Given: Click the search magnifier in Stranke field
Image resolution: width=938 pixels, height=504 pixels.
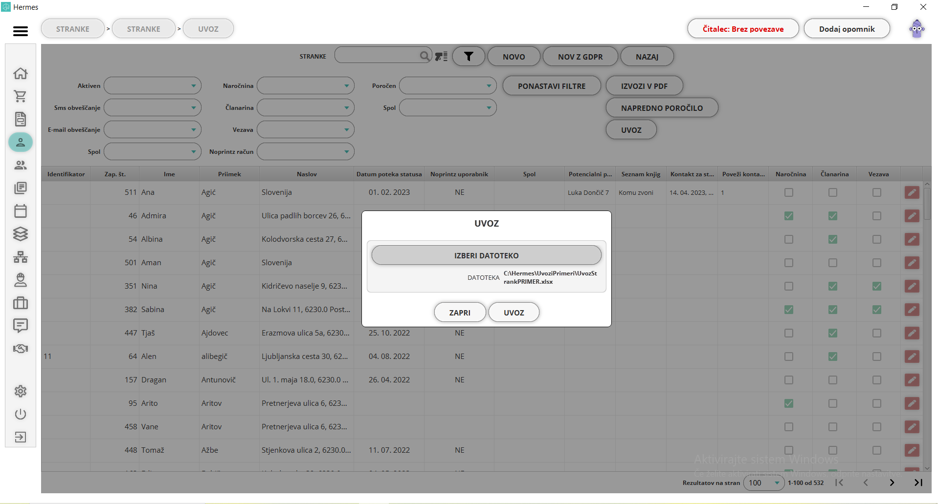Looking at the screenshot, I should pos(424,56).
